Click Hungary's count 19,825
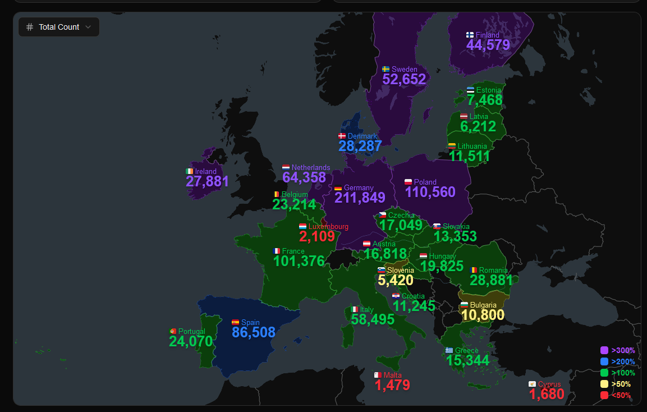The height and width of the screenshot is (412, 647). [x=442, y=266]
